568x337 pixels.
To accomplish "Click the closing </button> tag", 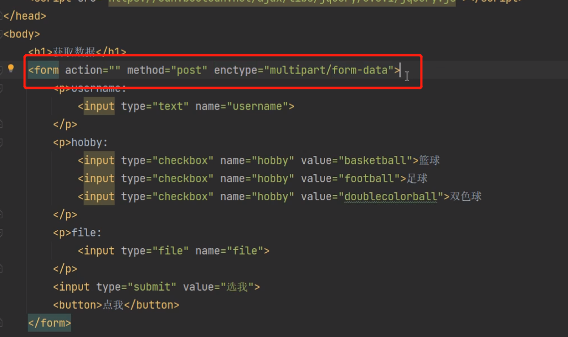I will pos(151,305).
